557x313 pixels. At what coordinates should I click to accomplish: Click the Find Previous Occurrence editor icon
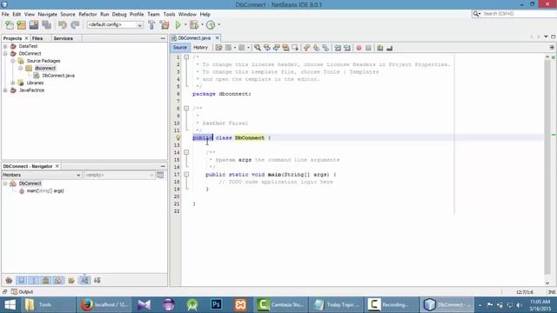267,48
